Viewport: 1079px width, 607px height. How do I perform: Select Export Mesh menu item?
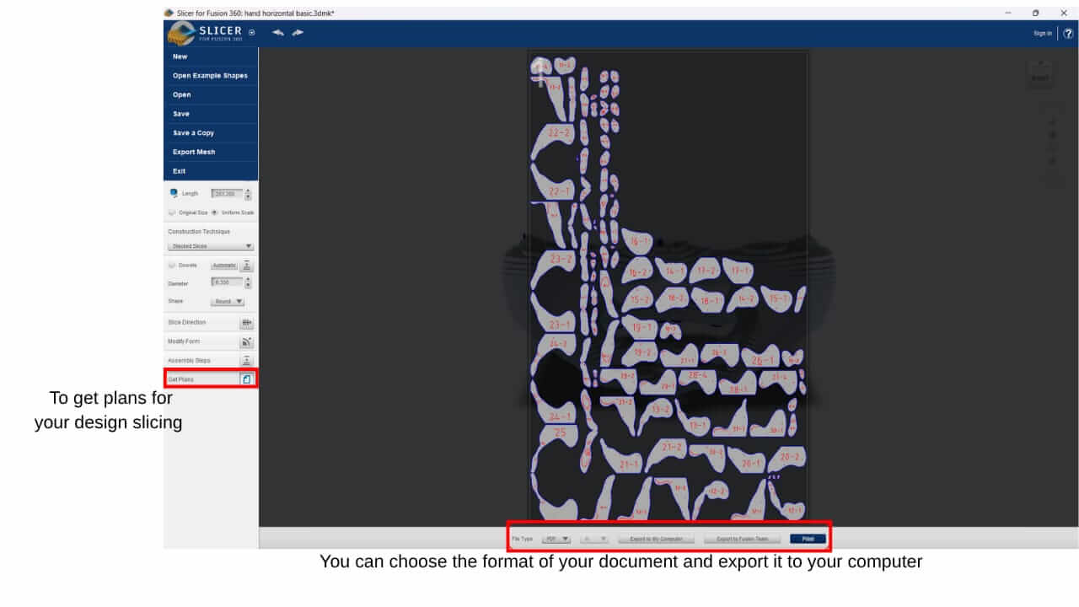click(x=194, y=152)
